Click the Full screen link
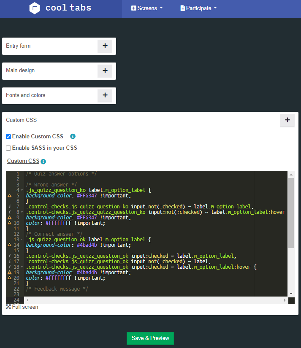This screenshot has height=348, width=301. point(22,307)
